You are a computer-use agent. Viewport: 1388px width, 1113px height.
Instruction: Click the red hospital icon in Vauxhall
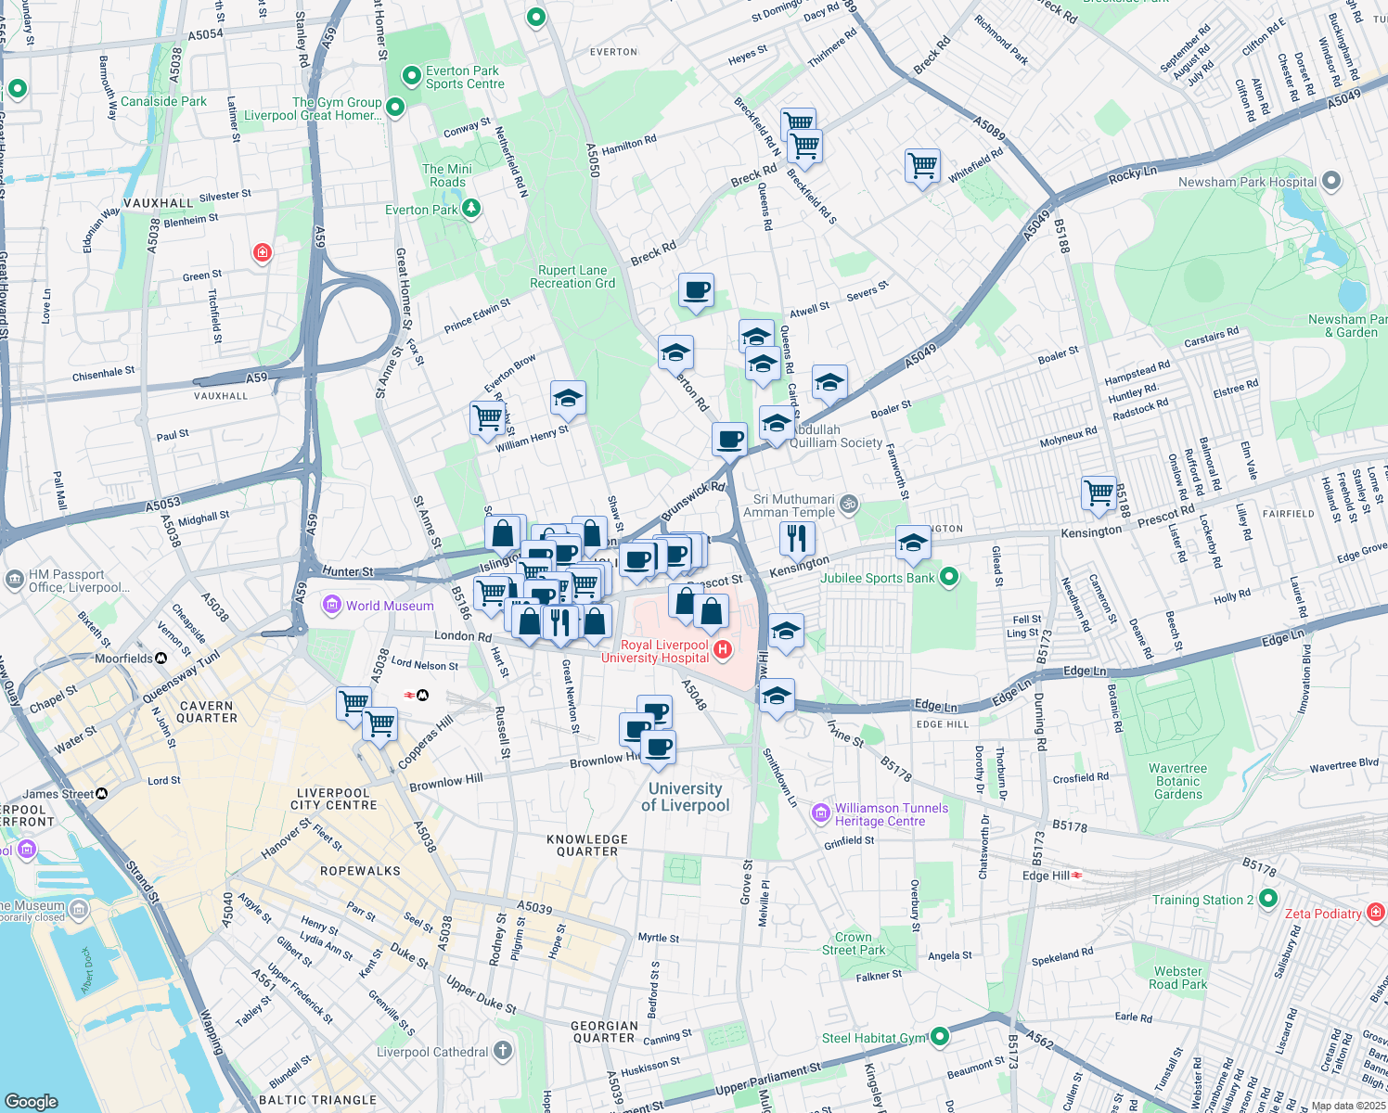[263, 252]
